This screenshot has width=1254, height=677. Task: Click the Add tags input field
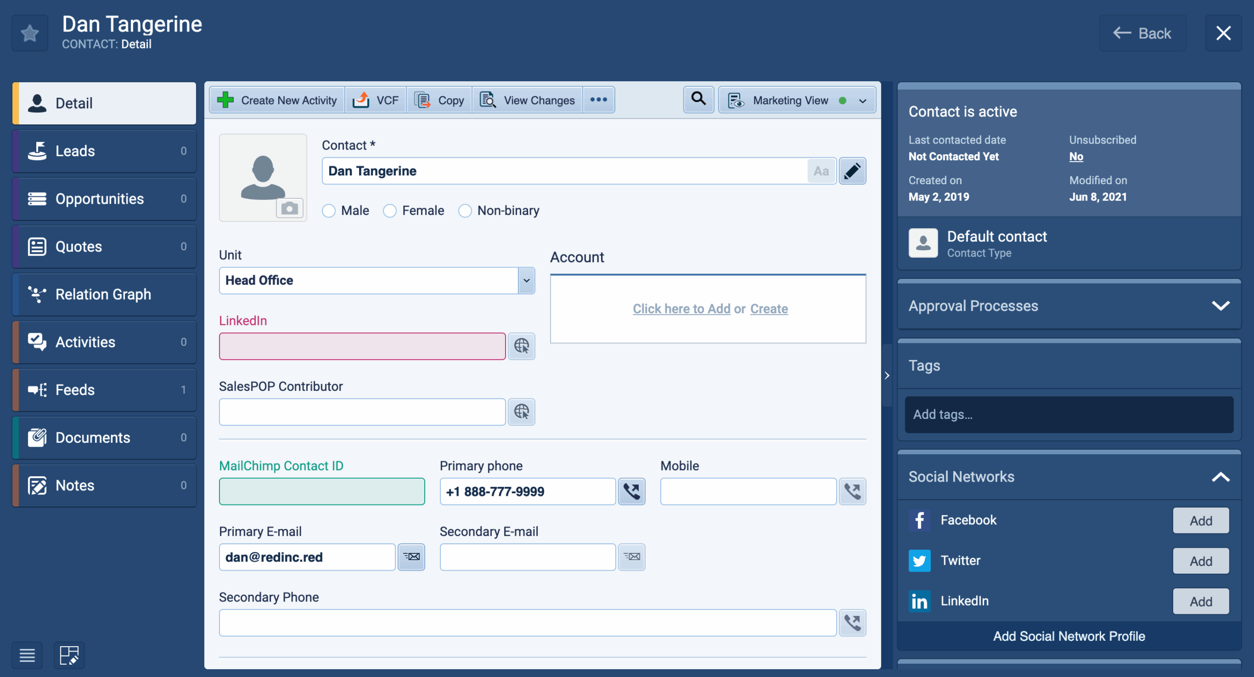tap(1069, 414)
